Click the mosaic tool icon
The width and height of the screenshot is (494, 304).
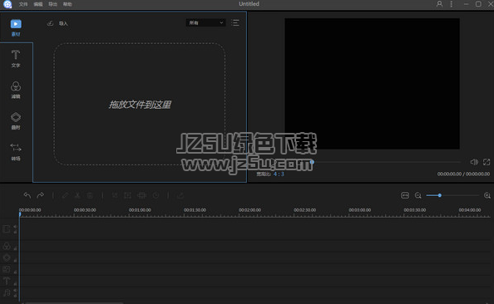click(x=141, y=195)
